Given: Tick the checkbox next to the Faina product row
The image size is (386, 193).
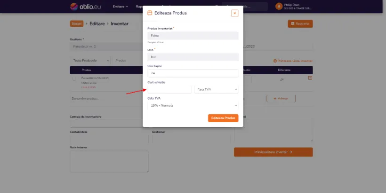Looking at the screenshot, I should (x=74, y=78).
